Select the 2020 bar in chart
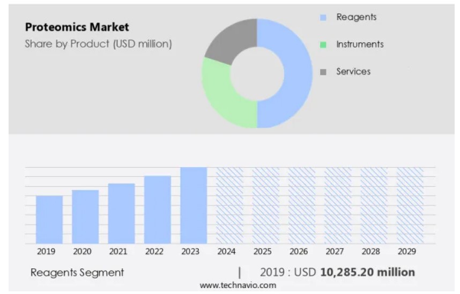 tap(85, 217)
